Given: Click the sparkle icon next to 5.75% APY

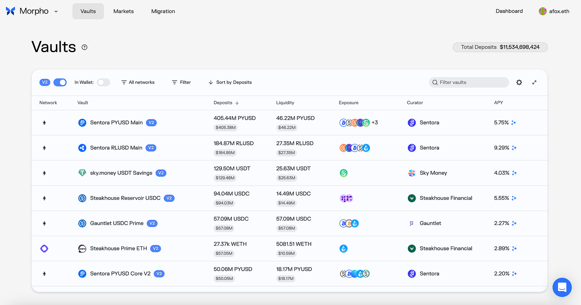Looking at the screenshot, I should 514,123.
